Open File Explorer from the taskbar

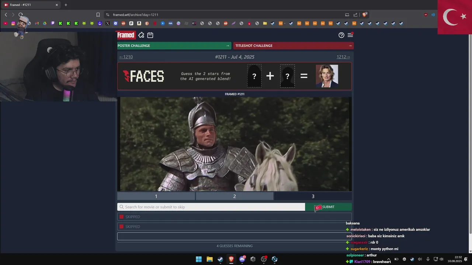pyautogui.click(x=209, y=259)
